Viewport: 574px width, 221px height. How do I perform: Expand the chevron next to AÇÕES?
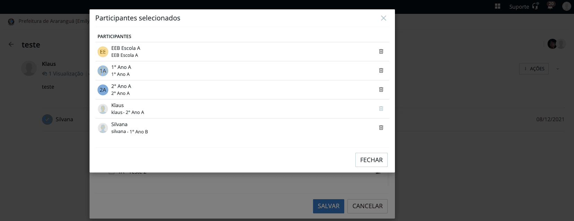click(558, 69)
